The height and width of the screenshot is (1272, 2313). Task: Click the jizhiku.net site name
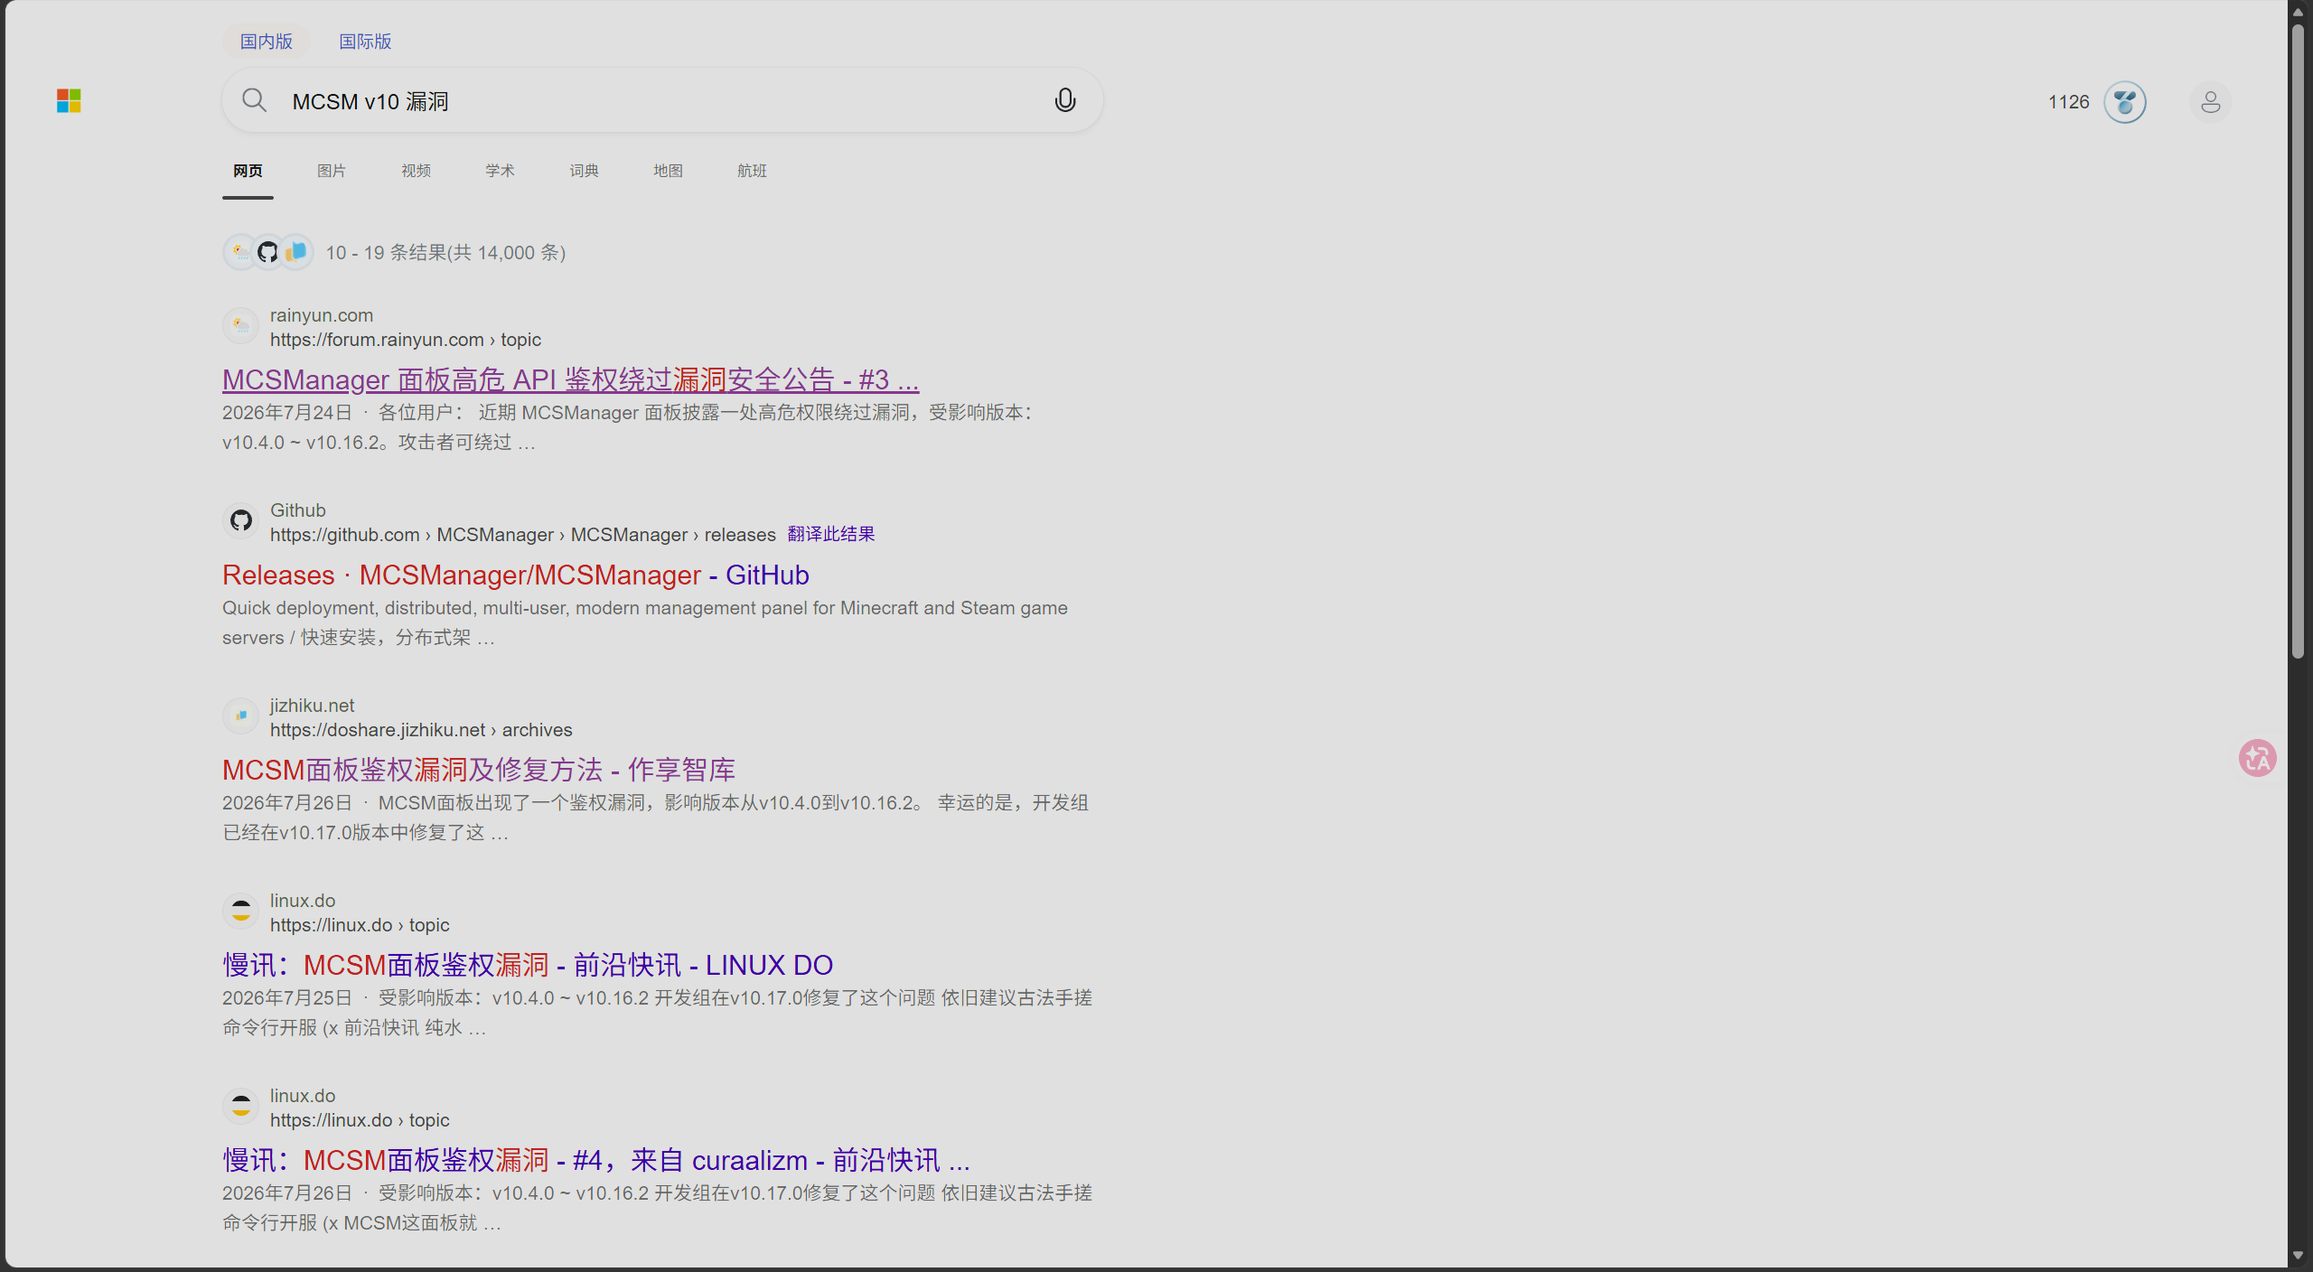coord(312,706)
